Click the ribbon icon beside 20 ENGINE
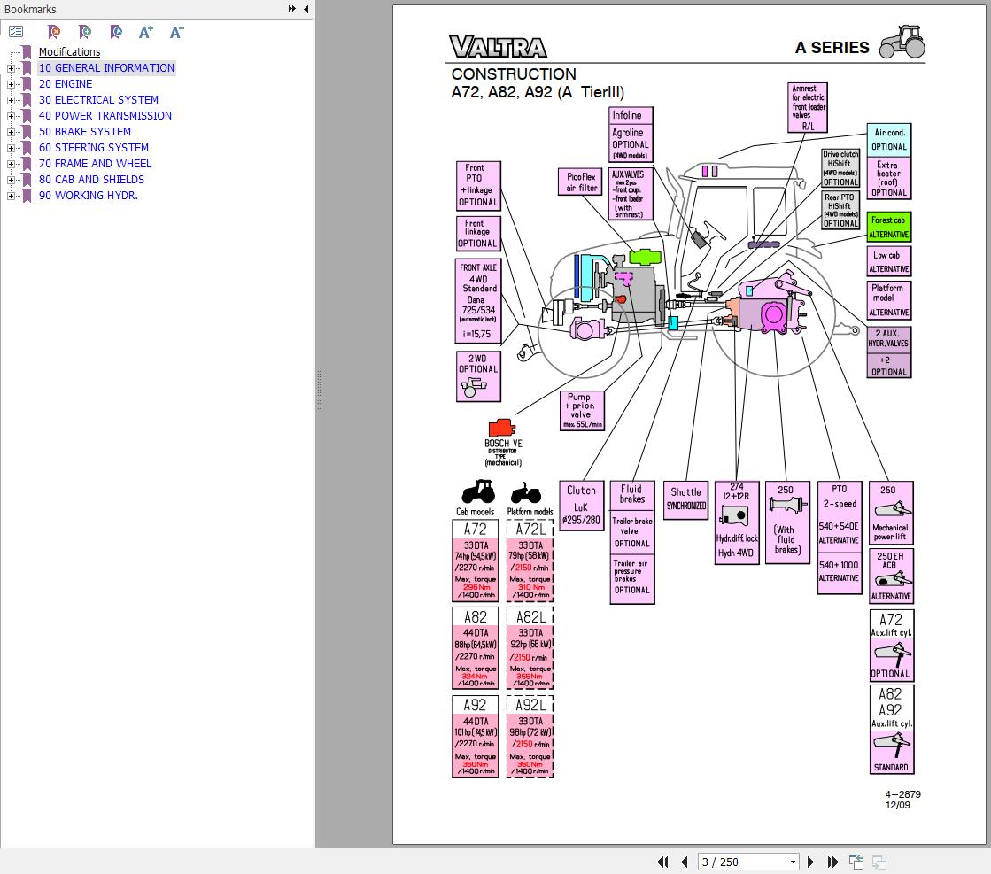The image size is (991, 874). [x=27, y=83]
